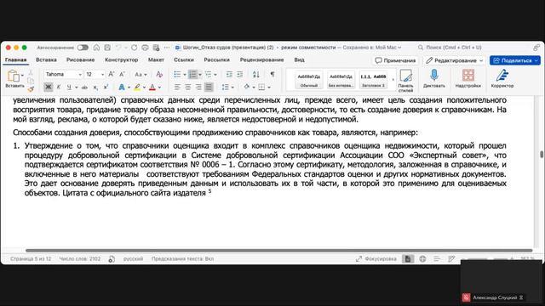Decrease font size with smaller A

click(x=122, y=74)
